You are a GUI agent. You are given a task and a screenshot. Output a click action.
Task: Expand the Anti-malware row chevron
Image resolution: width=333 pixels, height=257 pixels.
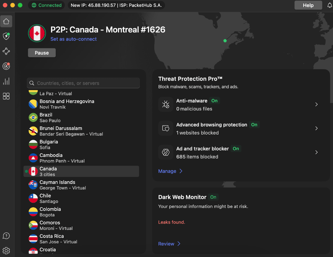point(316,104)
